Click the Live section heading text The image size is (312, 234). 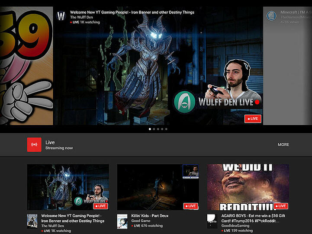tap(50, 142)
